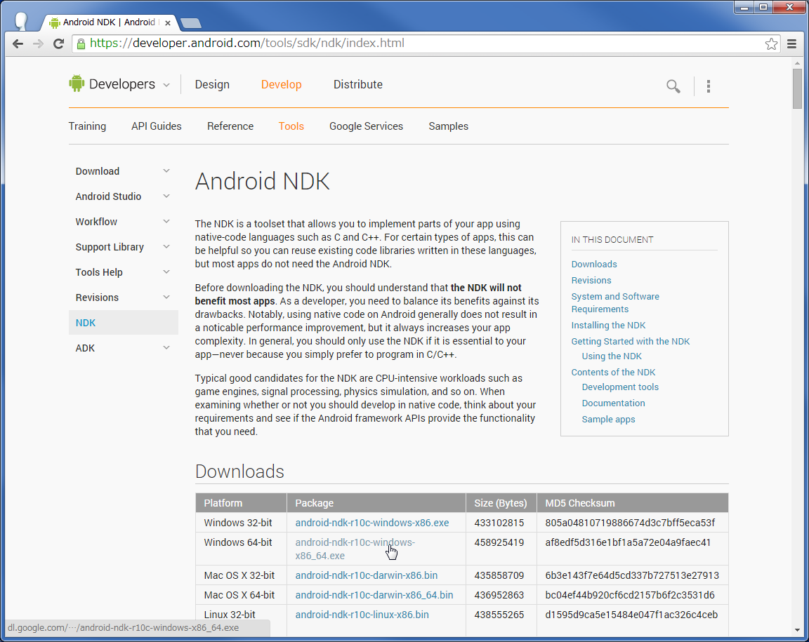
Task: Open a new tab button
Action: (x=191, y=22)
